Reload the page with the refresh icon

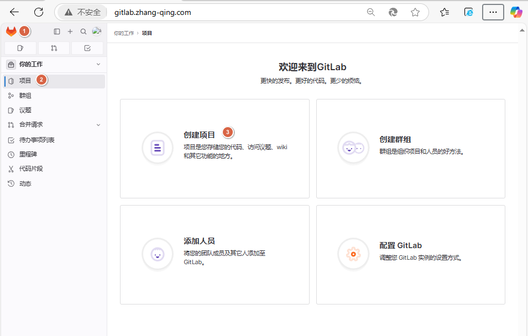pos(39,13)
